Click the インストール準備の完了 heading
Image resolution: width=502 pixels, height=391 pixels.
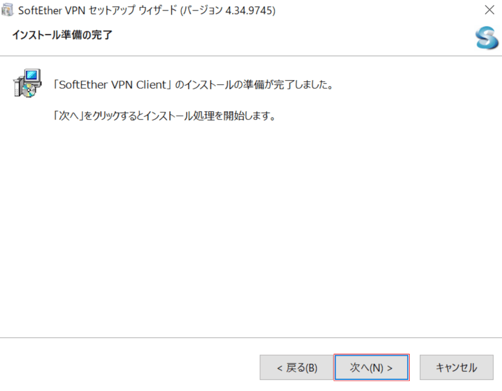click(x=62, y=35)
